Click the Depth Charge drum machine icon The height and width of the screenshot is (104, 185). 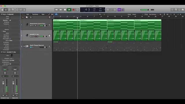pos(27,46)
